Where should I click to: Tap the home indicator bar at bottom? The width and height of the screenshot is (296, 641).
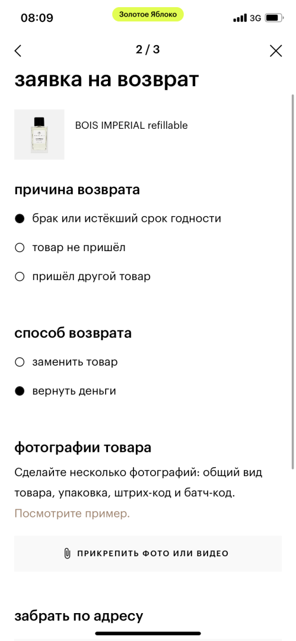[x=148, y=634]
